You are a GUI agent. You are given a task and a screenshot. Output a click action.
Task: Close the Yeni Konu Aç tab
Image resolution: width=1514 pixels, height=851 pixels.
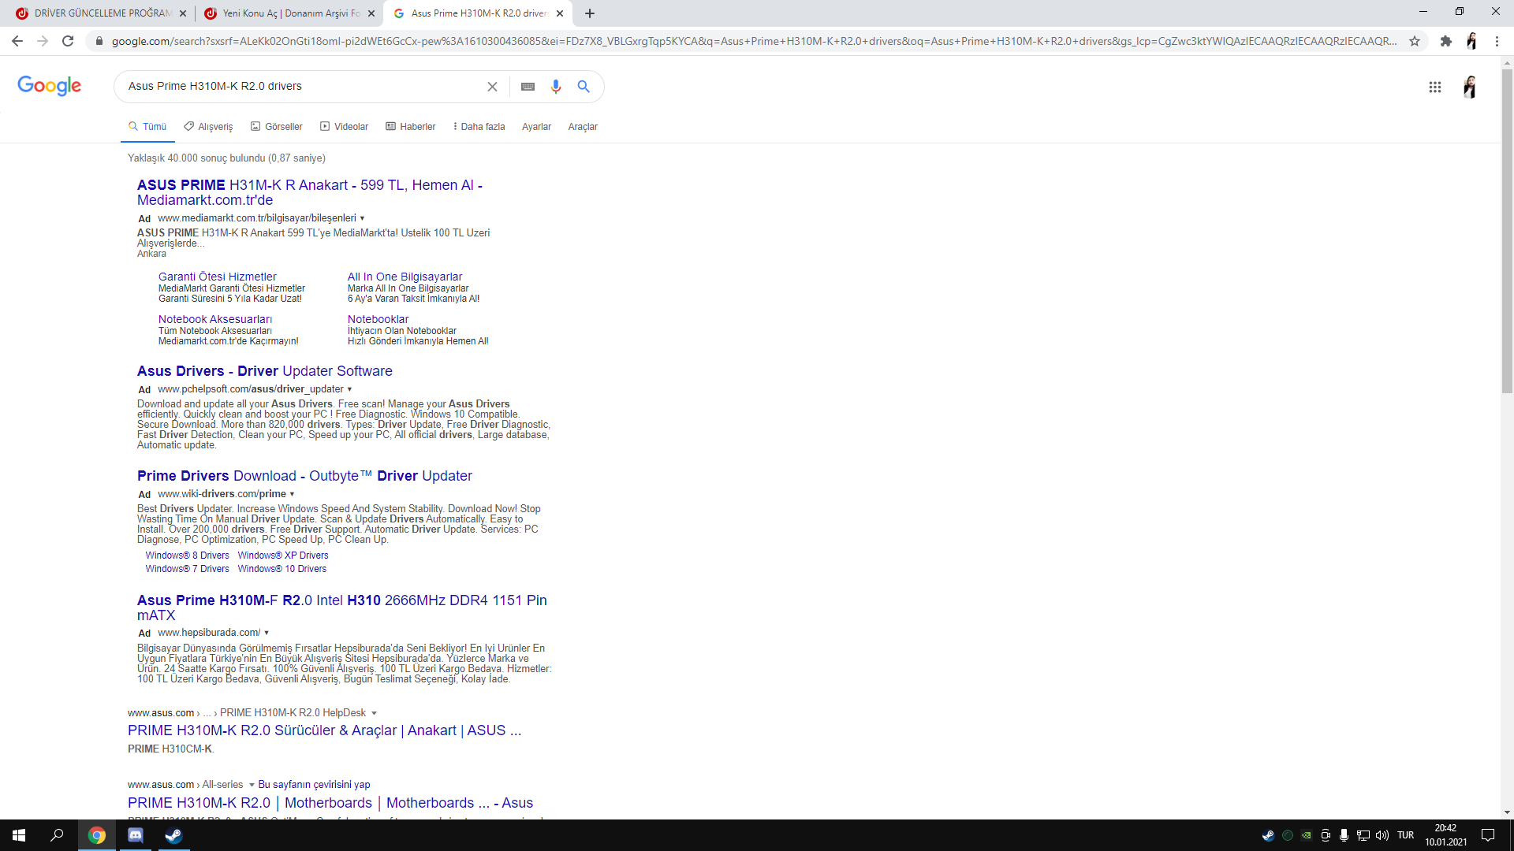coord(371,13)
